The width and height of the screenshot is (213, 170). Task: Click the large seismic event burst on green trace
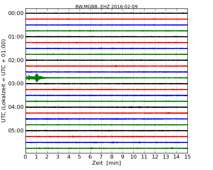click(x=36, y=78)
